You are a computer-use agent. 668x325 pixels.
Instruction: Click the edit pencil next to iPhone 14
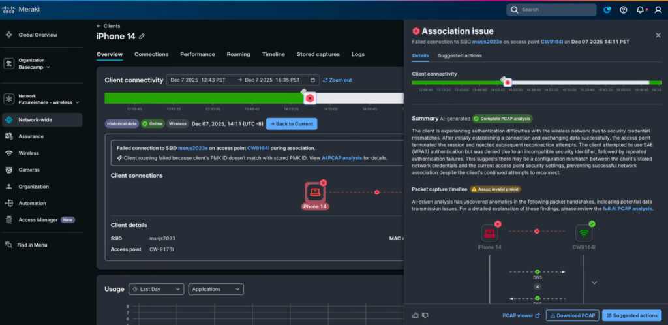(x=142, y=36)
